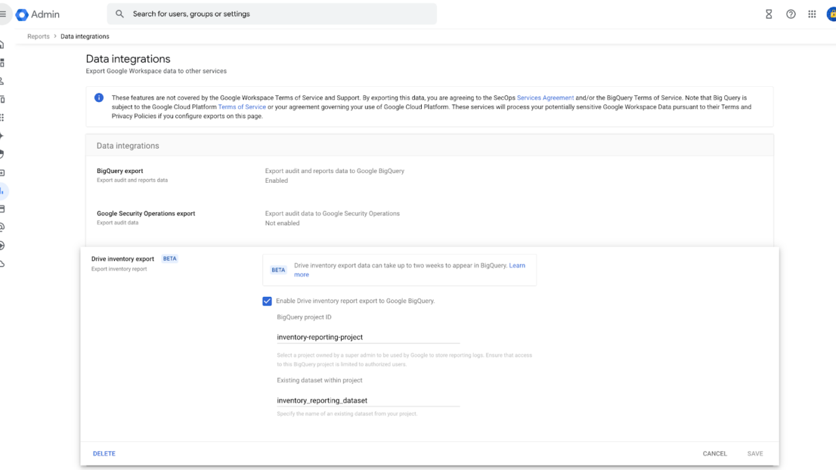Click "Export audit data to Google Security Operations"
836x470 pixels.
tap(332, 213)
